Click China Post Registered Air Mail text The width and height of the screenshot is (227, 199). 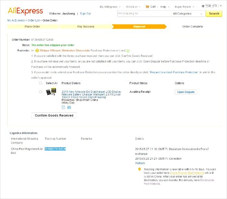pos(26,151)
